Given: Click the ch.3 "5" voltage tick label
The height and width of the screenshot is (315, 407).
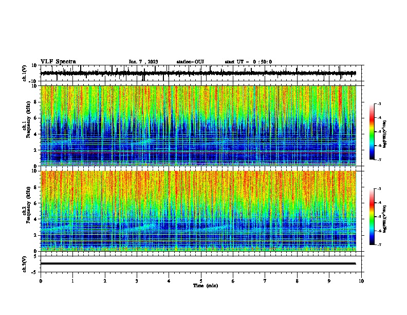Looking at the screenshot, I should tap(36, 256).
